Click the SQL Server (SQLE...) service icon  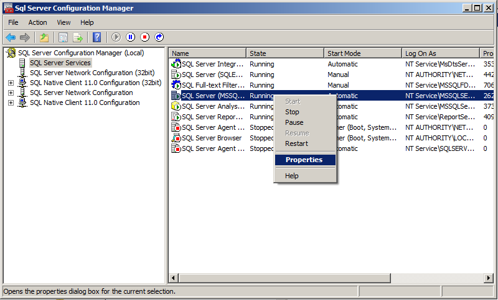coord(176,75)
